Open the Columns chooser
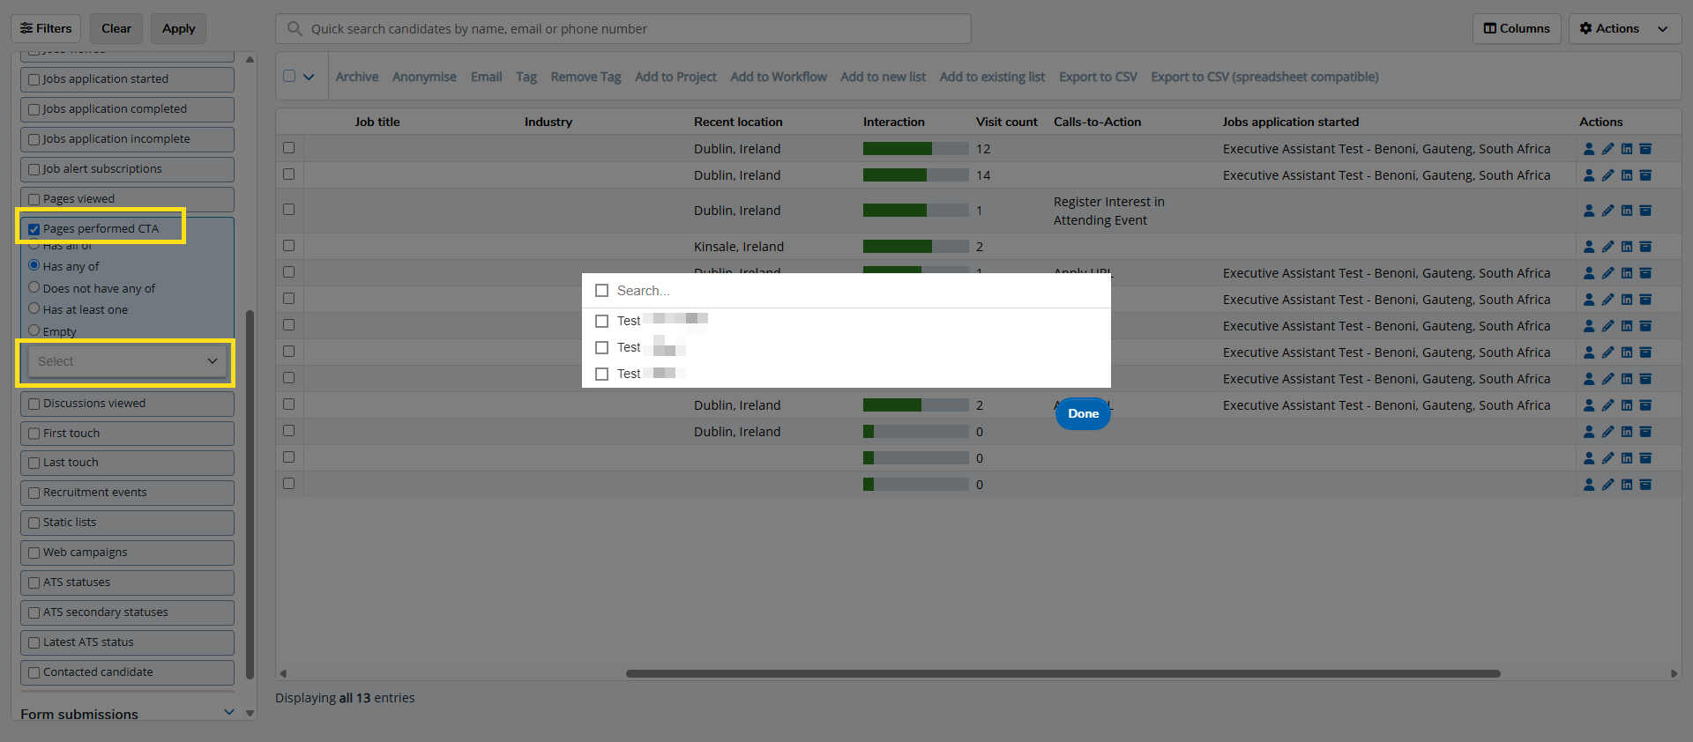This screenshot has height=742, width=1693. coord(1516,28)
